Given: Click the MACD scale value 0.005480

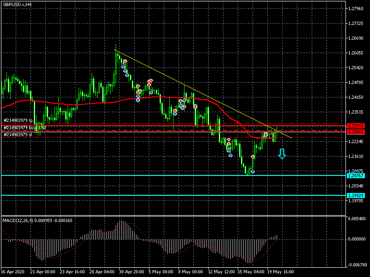Looking at the screenshot, I should point(356,218).
